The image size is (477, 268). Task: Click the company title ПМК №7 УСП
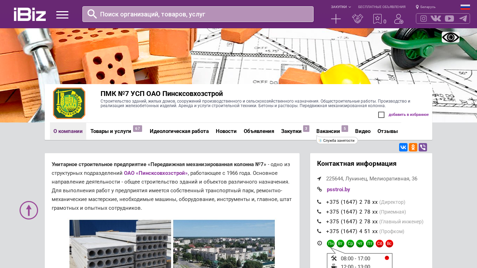pyautogui.click(x=162, y=94)
